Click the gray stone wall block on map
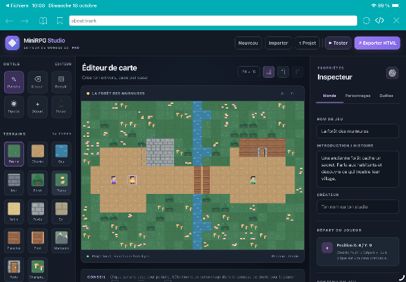Image resolution: width=406 pixels, height=282 pixels. pyautogui.click(x=160, y=153)
